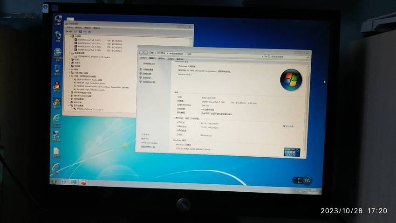
Task: Collapse the Display adapters node
Action: tap(69, 105)
